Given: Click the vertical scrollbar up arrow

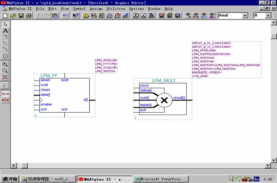Looking at the screenshot, I should pos(274,23).
